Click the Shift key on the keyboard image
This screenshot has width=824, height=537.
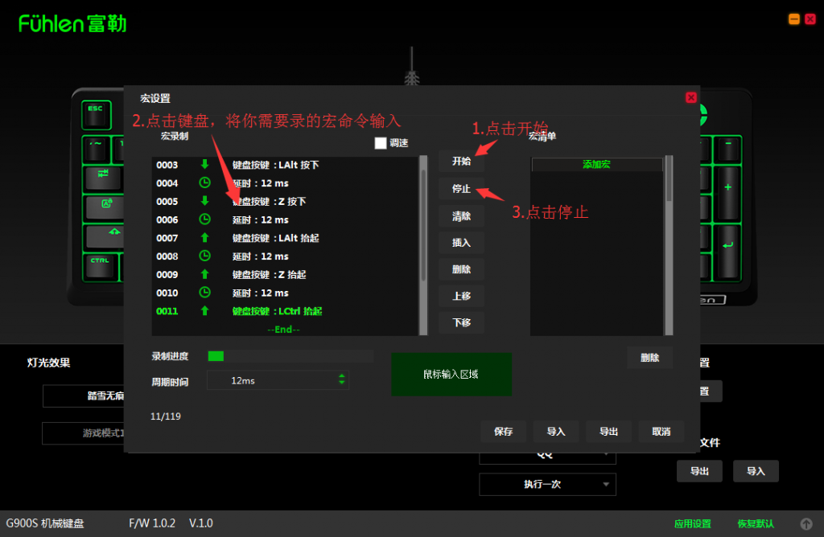tap(105, 236)
